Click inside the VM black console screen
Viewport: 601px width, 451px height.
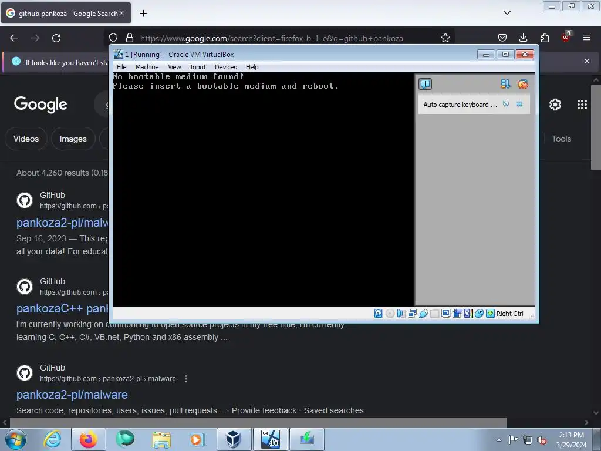pyautogui.click(x=263, y=190)
